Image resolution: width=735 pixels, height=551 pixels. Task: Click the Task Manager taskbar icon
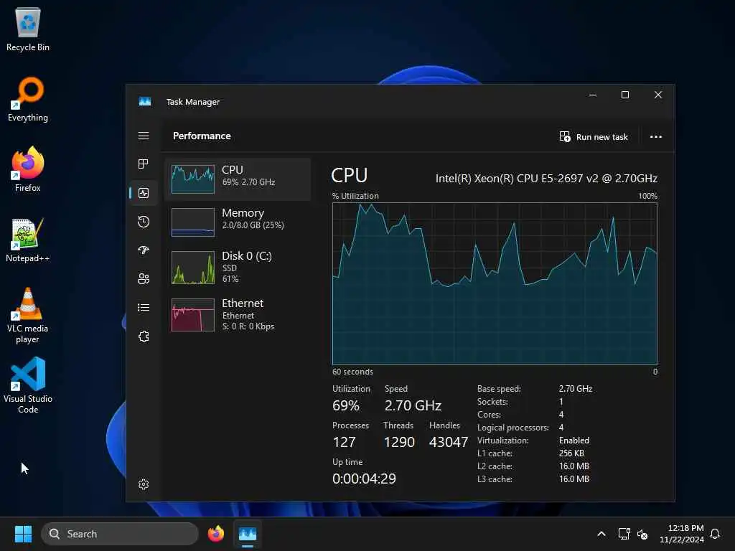click(248, 534)
